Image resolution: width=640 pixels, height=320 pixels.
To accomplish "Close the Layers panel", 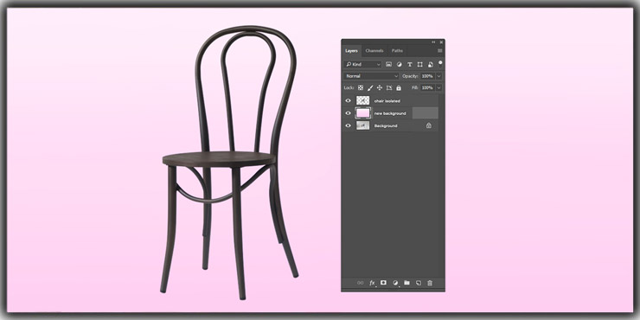I will [x=441, y=42].
